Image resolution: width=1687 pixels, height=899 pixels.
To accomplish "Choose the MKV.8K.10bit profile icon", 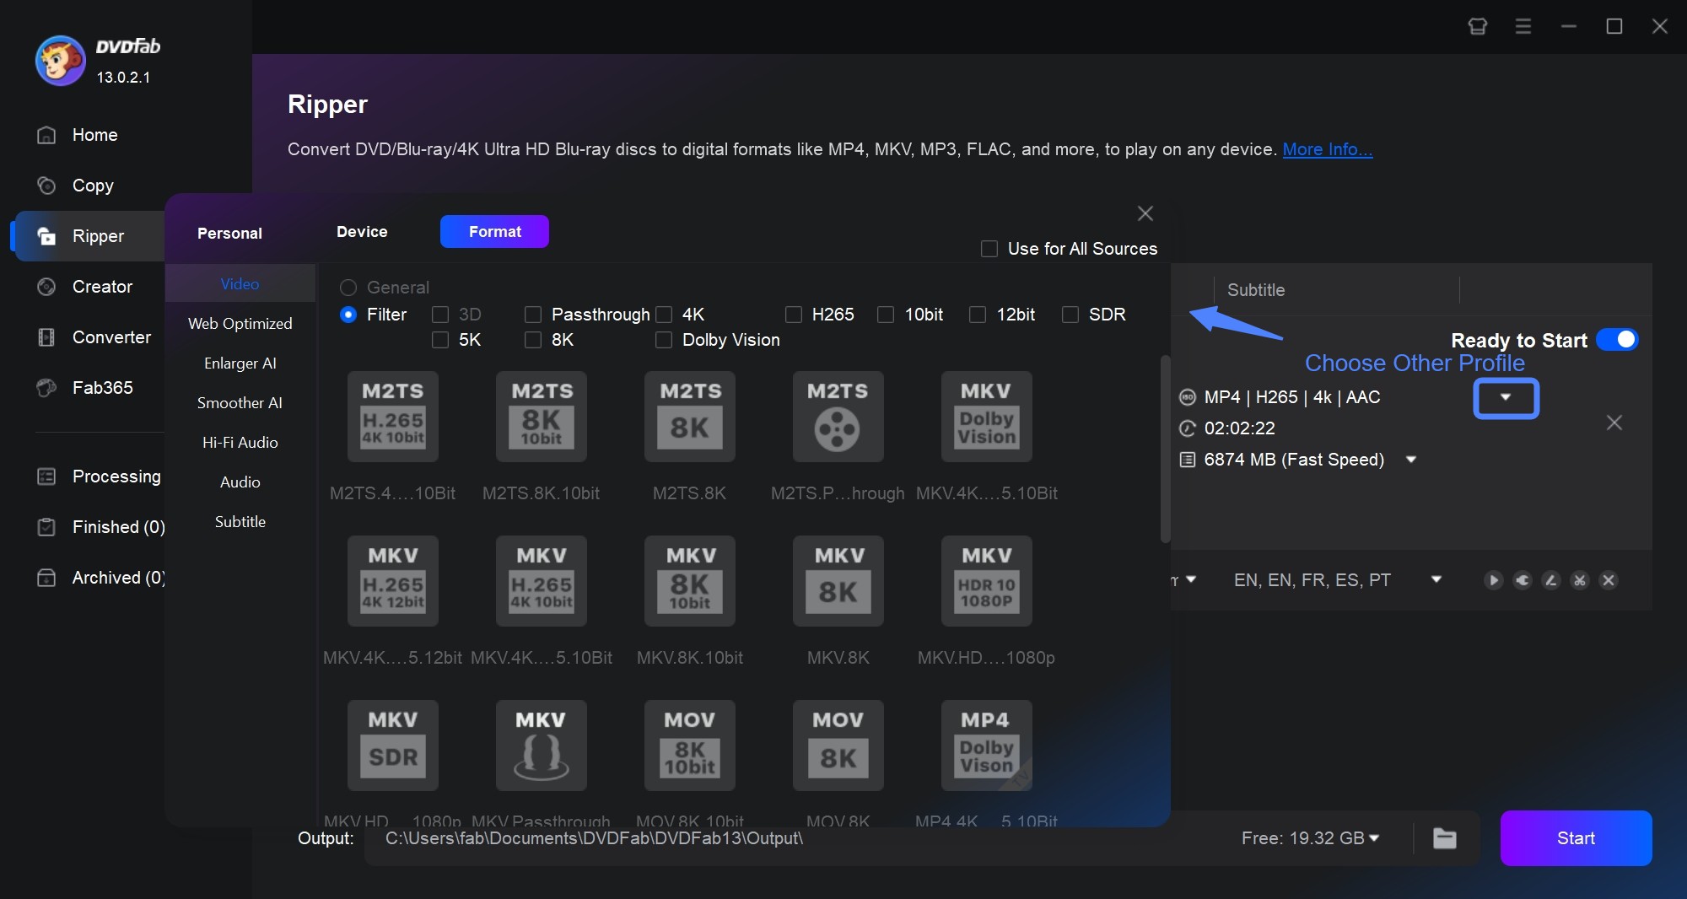I will [690, 581].
